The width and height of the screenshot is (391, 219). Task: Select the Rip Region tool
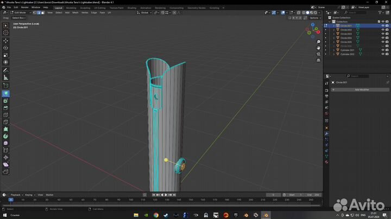coord(5,171)
